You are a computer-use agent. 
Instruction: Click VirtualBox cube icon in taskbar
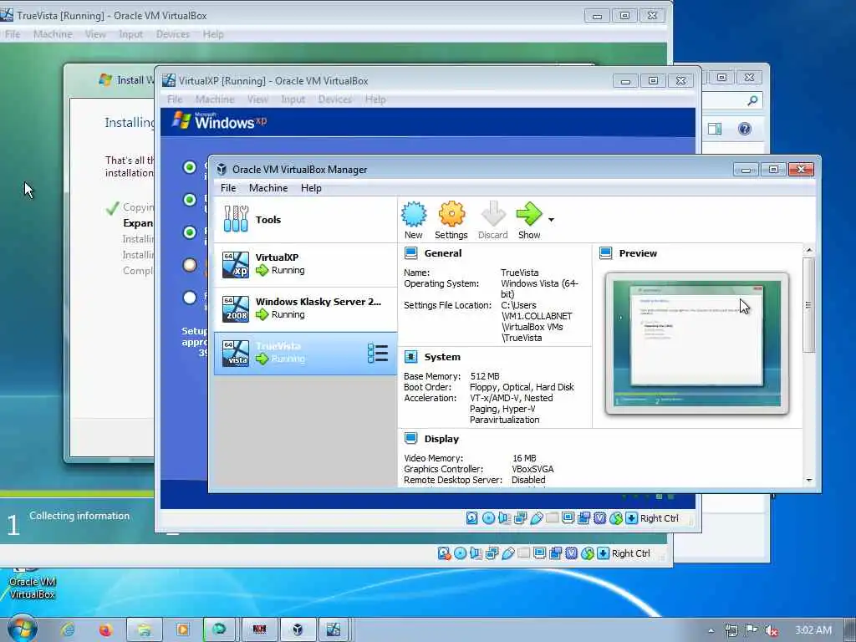[x=298, y=629]
